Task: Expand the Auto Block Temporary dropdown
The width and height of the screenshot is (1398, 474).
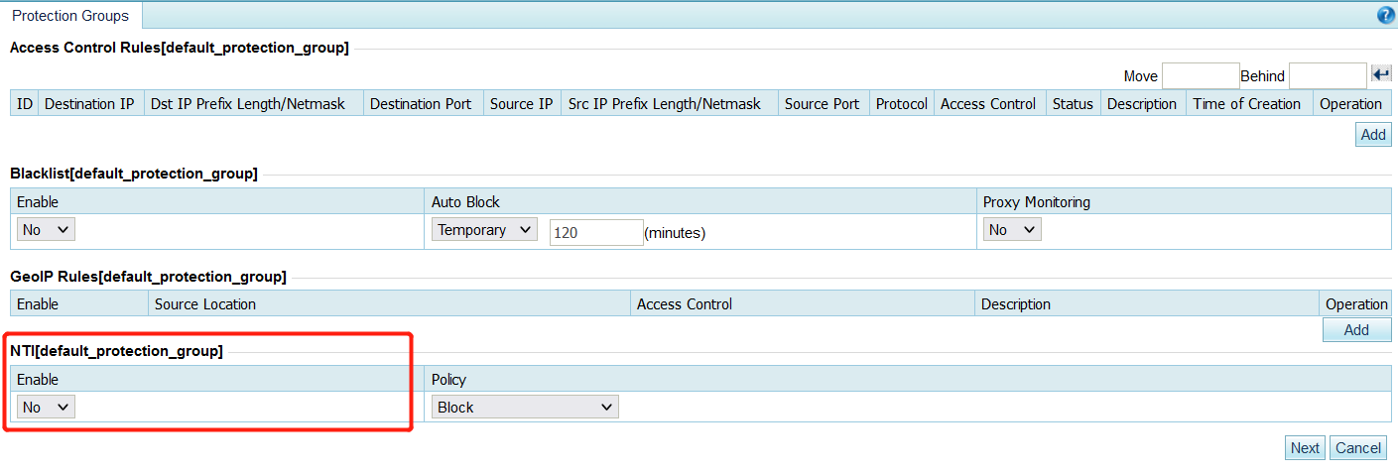Action: (485, 230)
